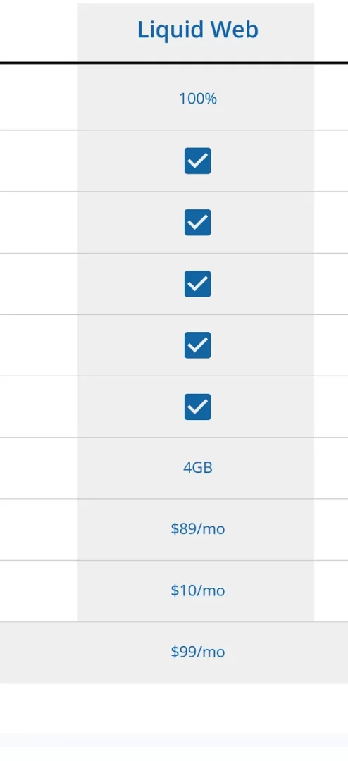Click the blank label cell beside 100%

pos(39,97)
